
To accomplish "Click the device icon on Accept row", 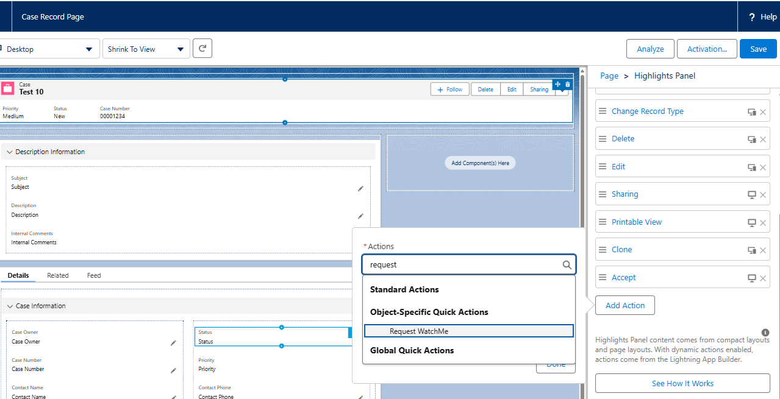I will [753, 278].
